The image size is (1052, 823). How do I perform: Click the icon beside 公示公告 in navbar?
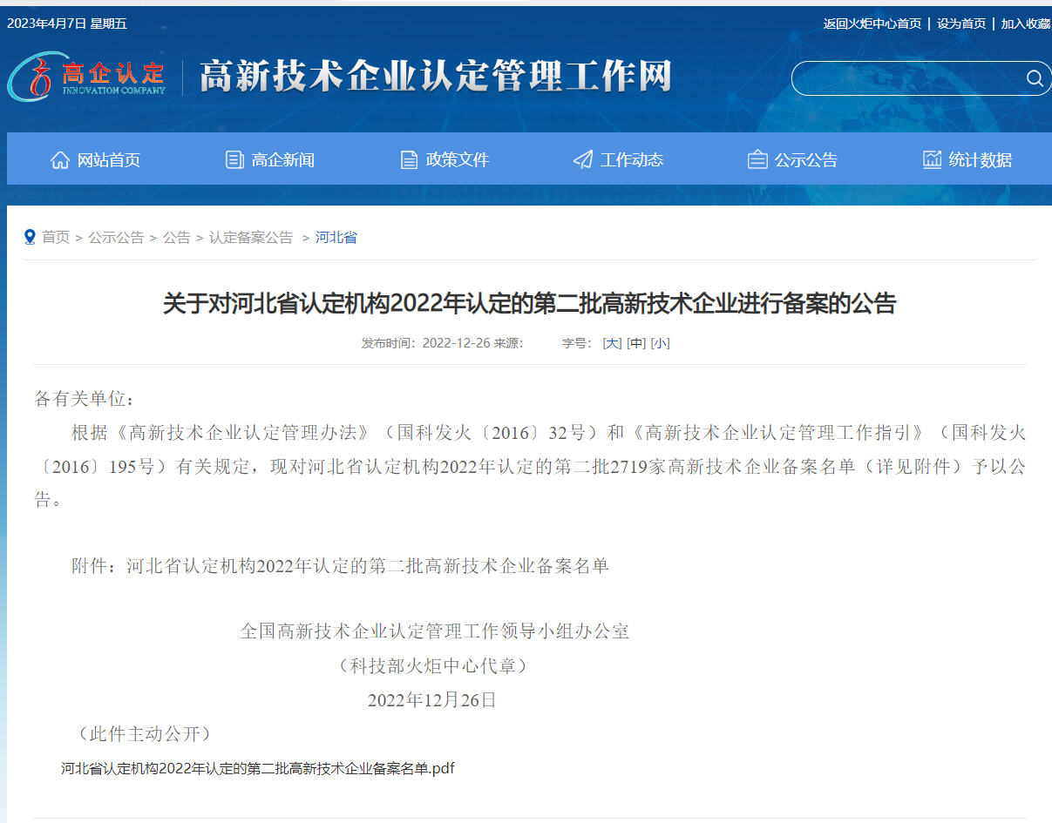pos(757,159)
